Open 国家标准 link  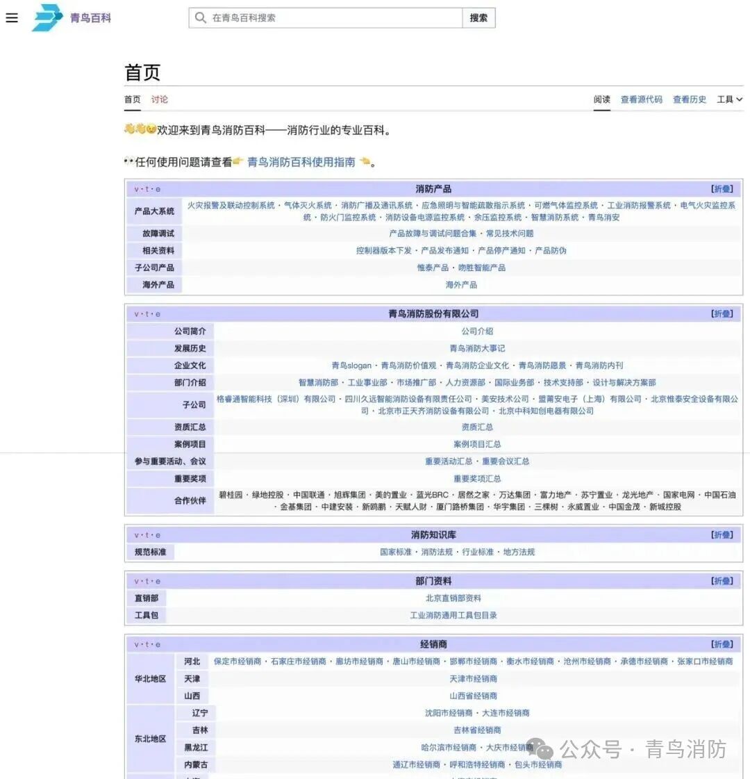(x=396, y=552)
